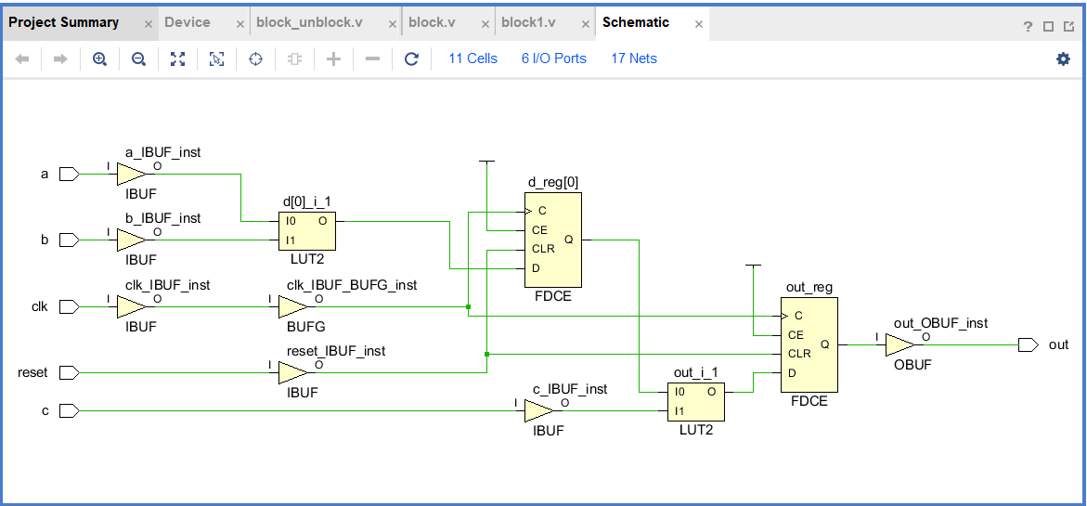Open the help question mark icon
The width and height of the screenshot is (1087, 506).
(1029, 26)
